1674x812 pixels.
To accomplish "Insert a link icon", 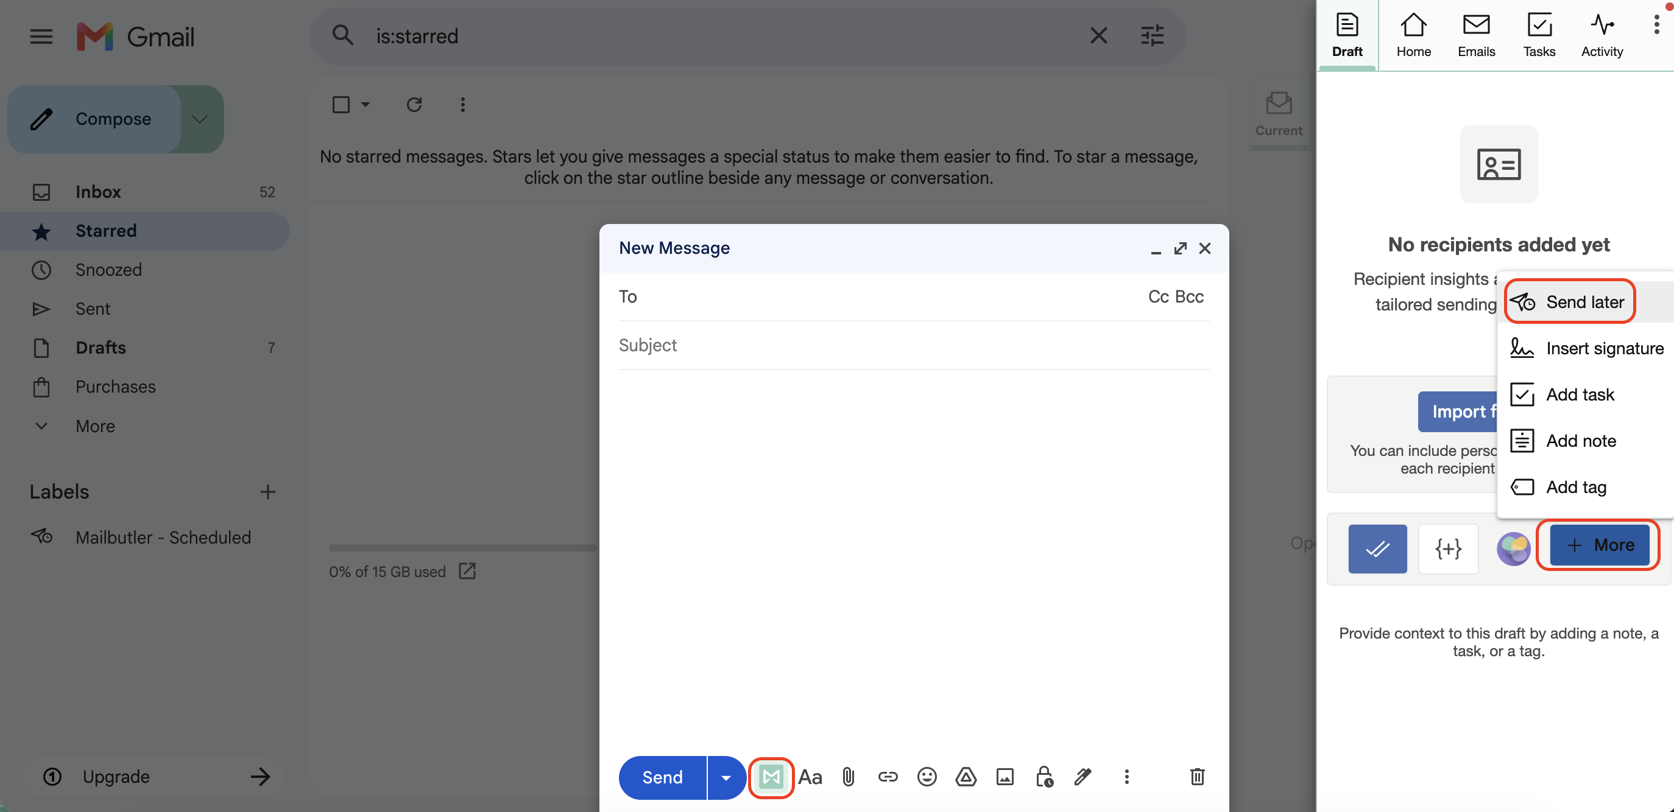I will (x=888, y=777).
